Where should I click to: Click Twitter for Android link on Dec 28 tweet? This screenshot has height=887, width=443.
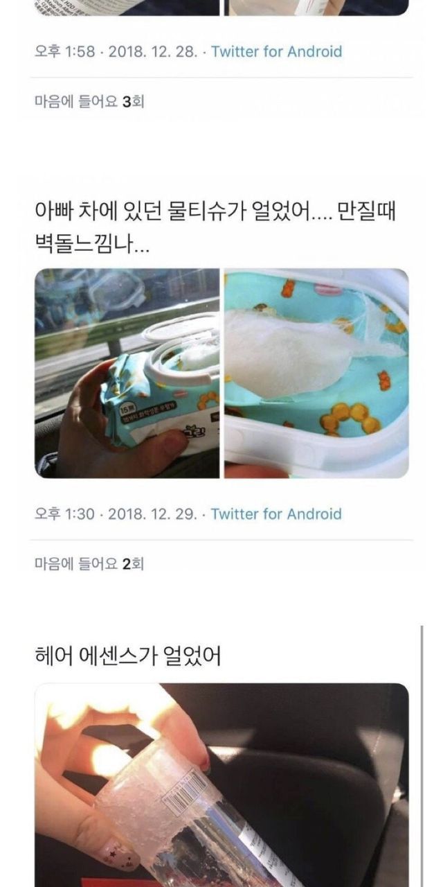[276, 51]
